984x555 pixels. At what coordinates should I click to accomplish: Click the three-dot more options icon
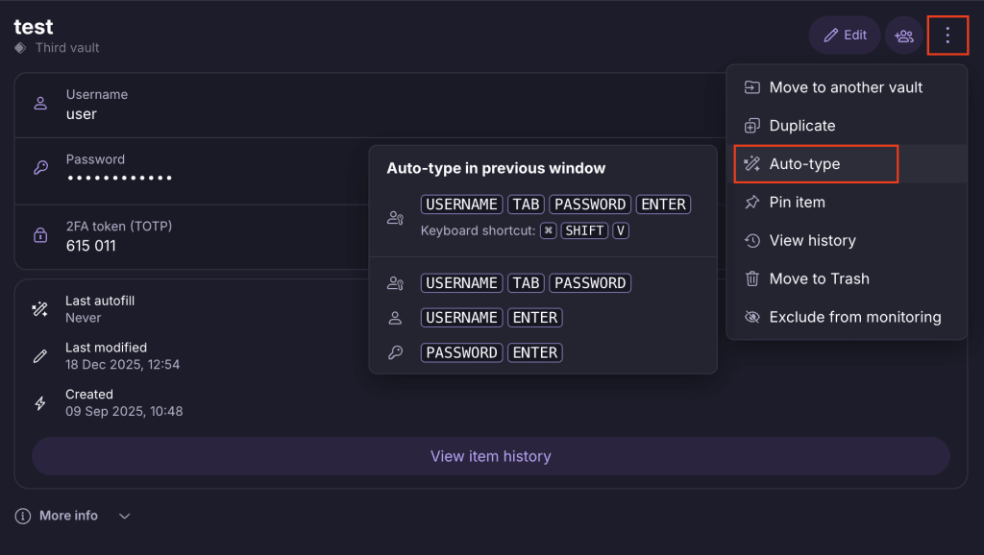pos(947,36)
